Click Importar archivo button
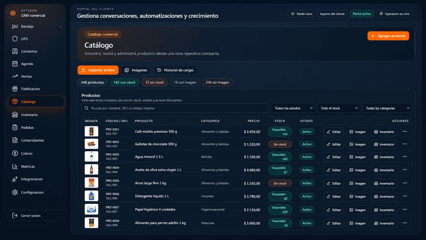Viewport: 426px width, 240px height. [x=98, y=70]
